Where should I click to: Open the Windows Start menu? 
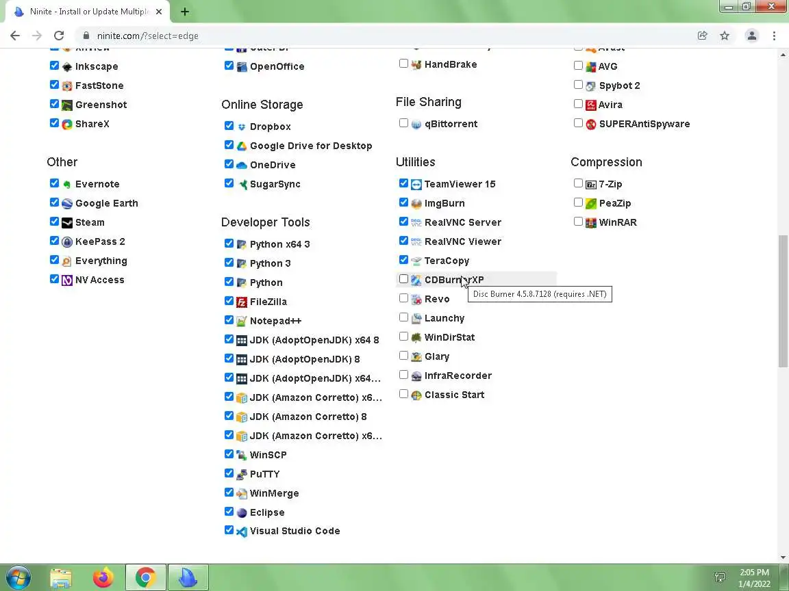click(x=18, y=577)
